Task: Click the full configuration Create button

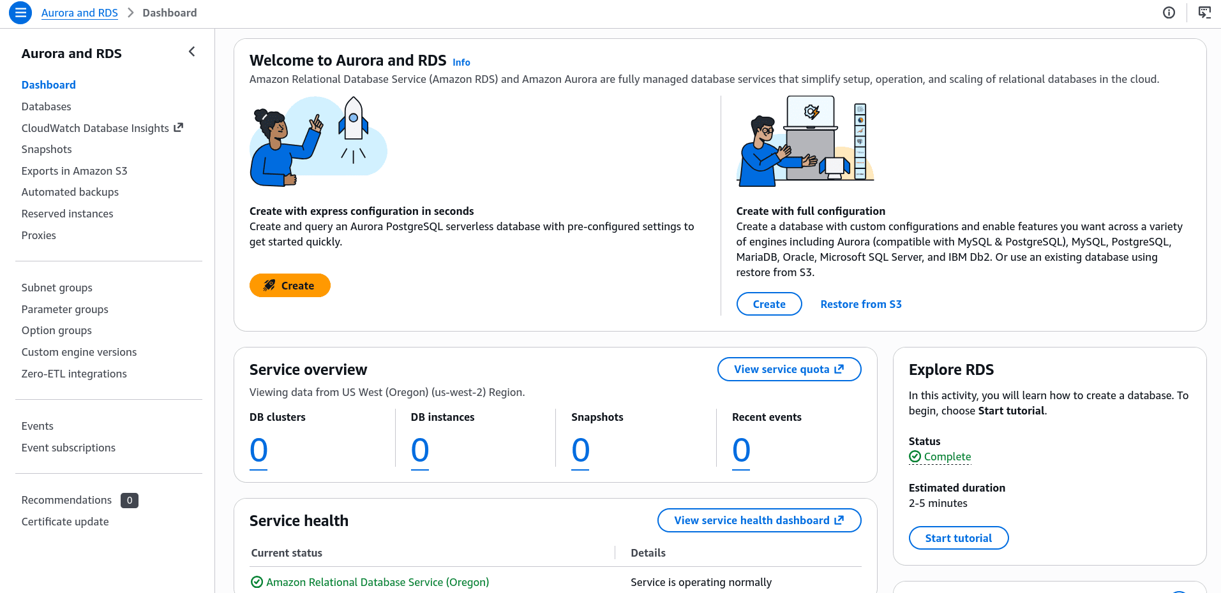Action: tap(769, 304)
